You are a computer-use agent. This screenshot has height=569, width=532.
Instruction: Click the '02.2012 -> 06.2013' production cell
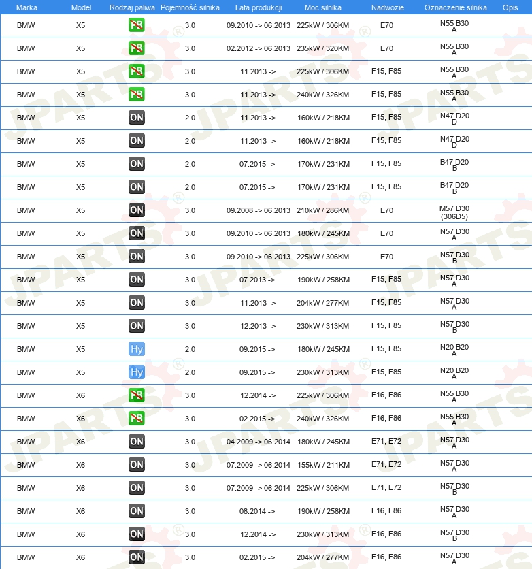259,48
